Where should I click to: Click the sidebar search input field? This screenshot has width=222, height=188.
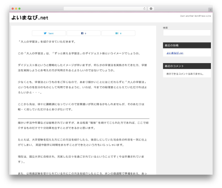click(187, 33)
